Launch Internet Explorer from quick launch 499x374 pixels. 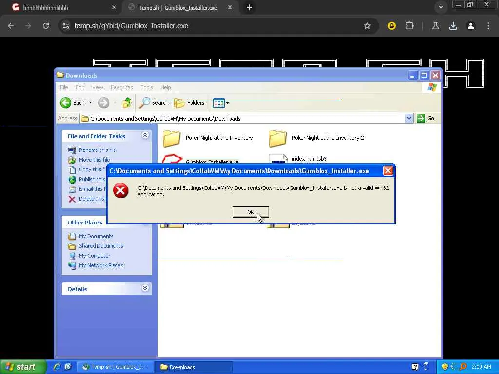[x=58, y=367]
